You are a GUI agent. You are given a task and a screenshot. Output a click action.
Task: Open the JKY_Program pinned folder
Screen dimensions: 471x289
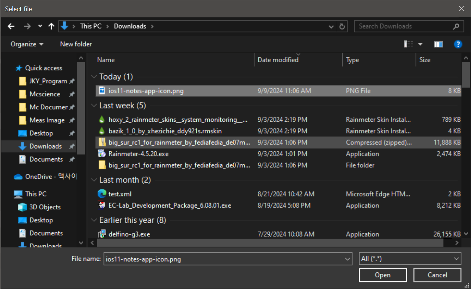pyautogui.click(x=48, y=81)
